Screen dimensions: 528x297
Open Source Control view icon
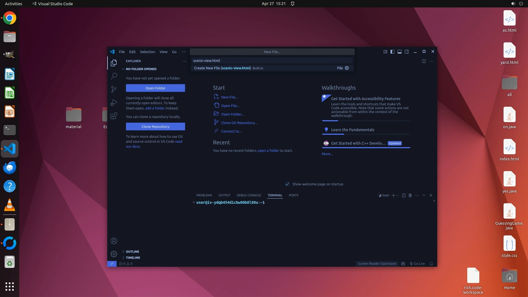(x=114, y=89)
